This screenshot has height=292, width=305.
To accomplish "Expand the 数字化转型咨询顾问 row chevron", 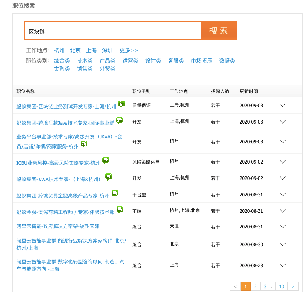I will click(283, 265).
